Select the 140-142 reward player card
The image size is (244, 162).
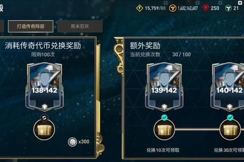[228, 87]
